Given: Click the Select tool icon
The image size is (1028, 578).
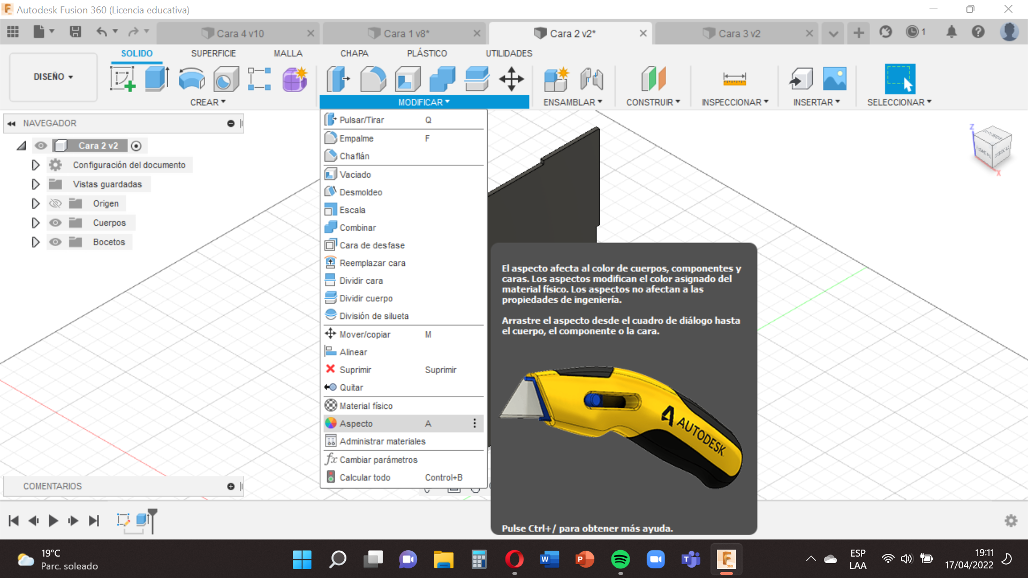Looking at the screenshot, I should tap(900, 79).
